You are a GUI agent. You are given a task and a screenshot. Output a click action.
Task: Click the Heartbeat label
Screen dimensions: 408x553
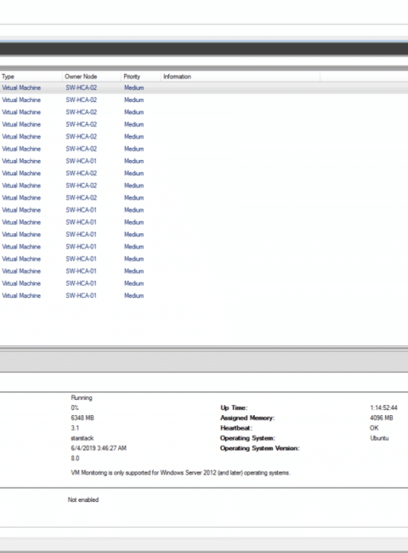[x=236, y=428]
